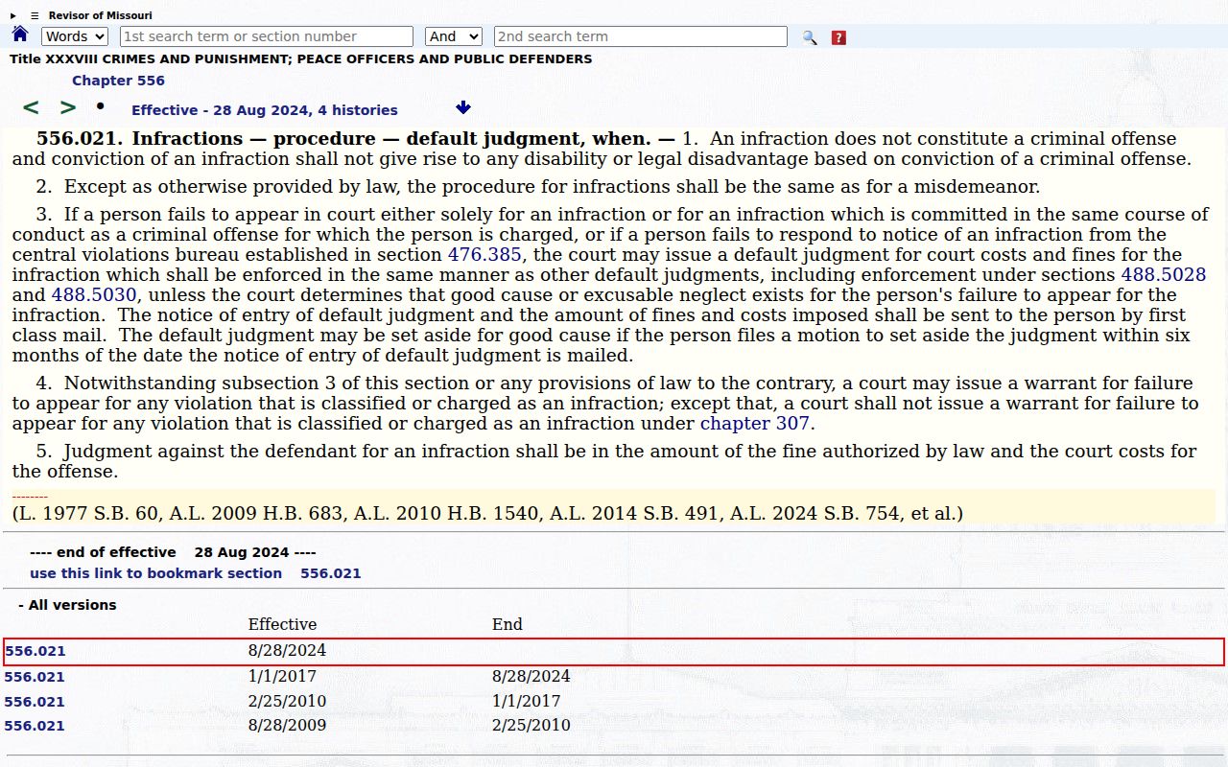Focus the 1st search term field
1228x767 pixels.
pos(267,36)
